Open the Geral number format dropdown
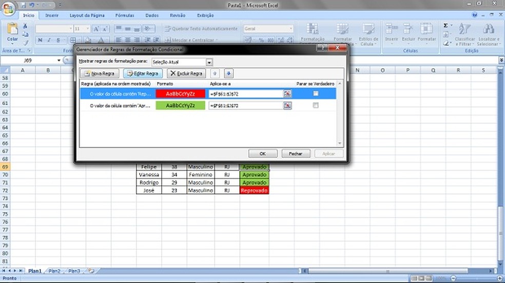 pos(291,29)
